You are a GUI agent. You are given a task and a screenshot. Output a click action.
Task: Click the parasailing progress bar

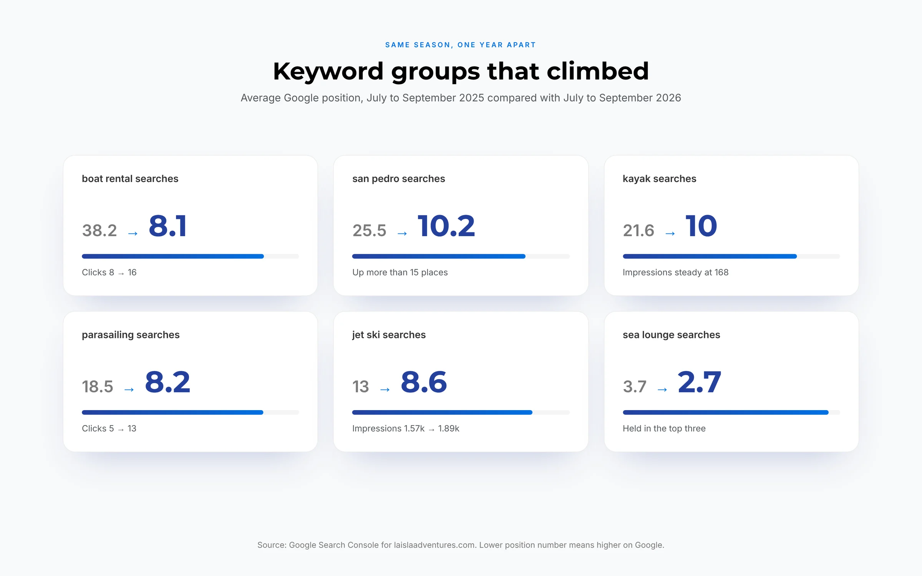click(190, 412)
